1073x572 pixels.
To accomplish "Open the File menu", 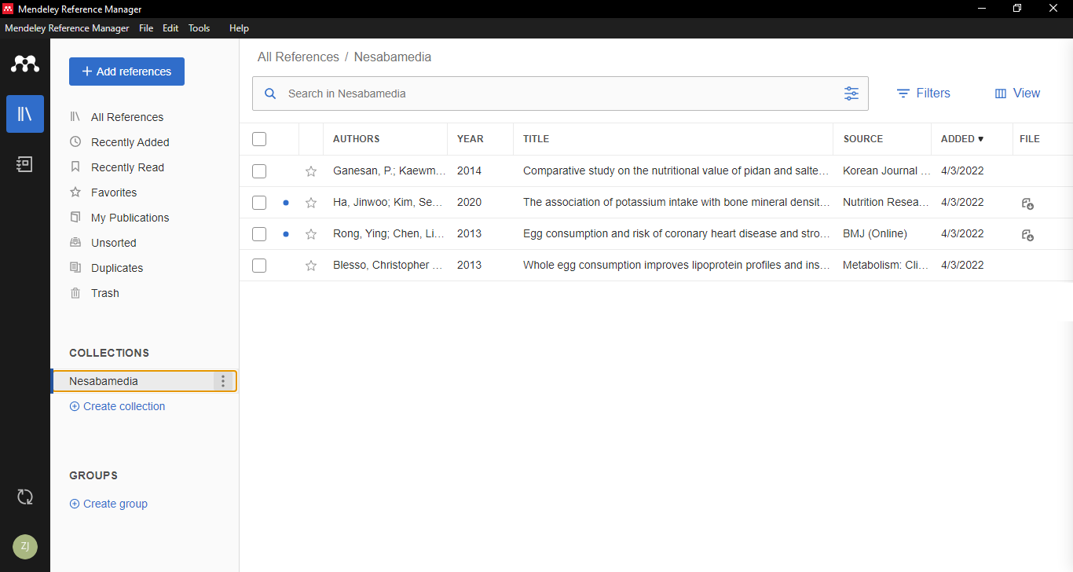I will [x=146, y=28].
